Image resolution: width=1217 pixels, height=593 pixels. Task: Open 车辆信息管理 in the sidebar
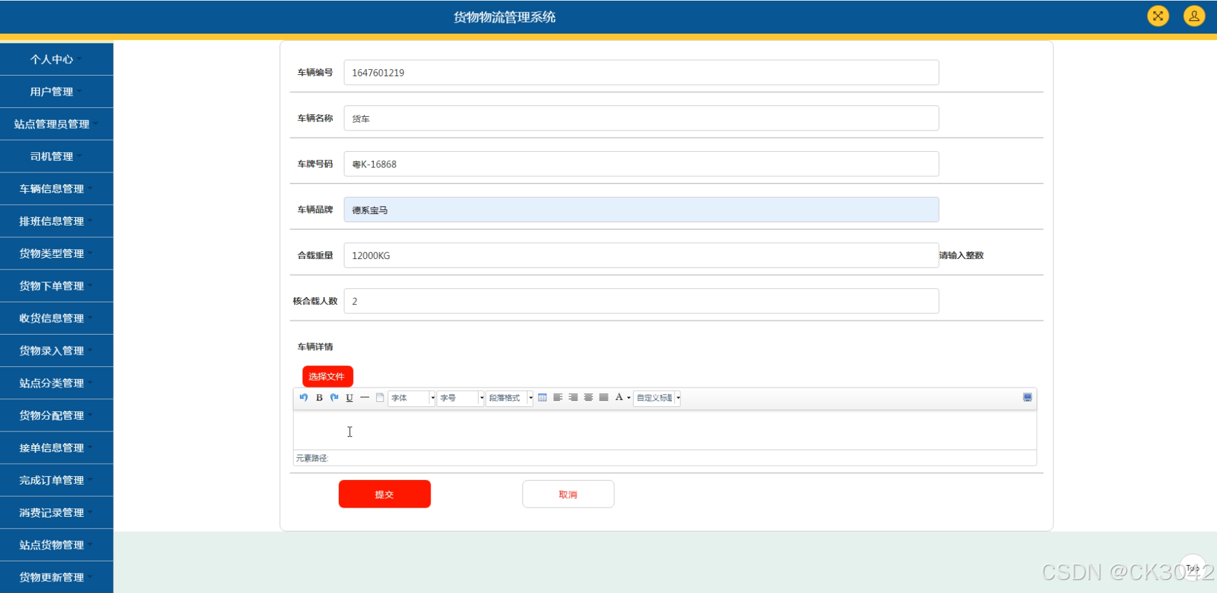(x=52, y=189)
